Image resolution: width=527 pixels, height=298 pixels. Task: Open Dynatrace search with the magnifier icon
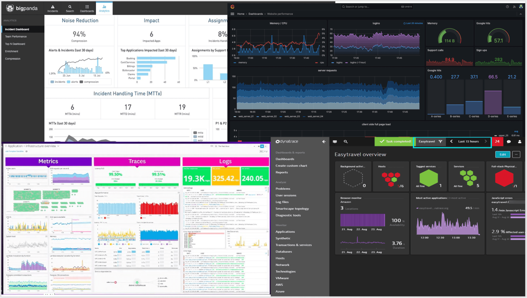(345, 141)
